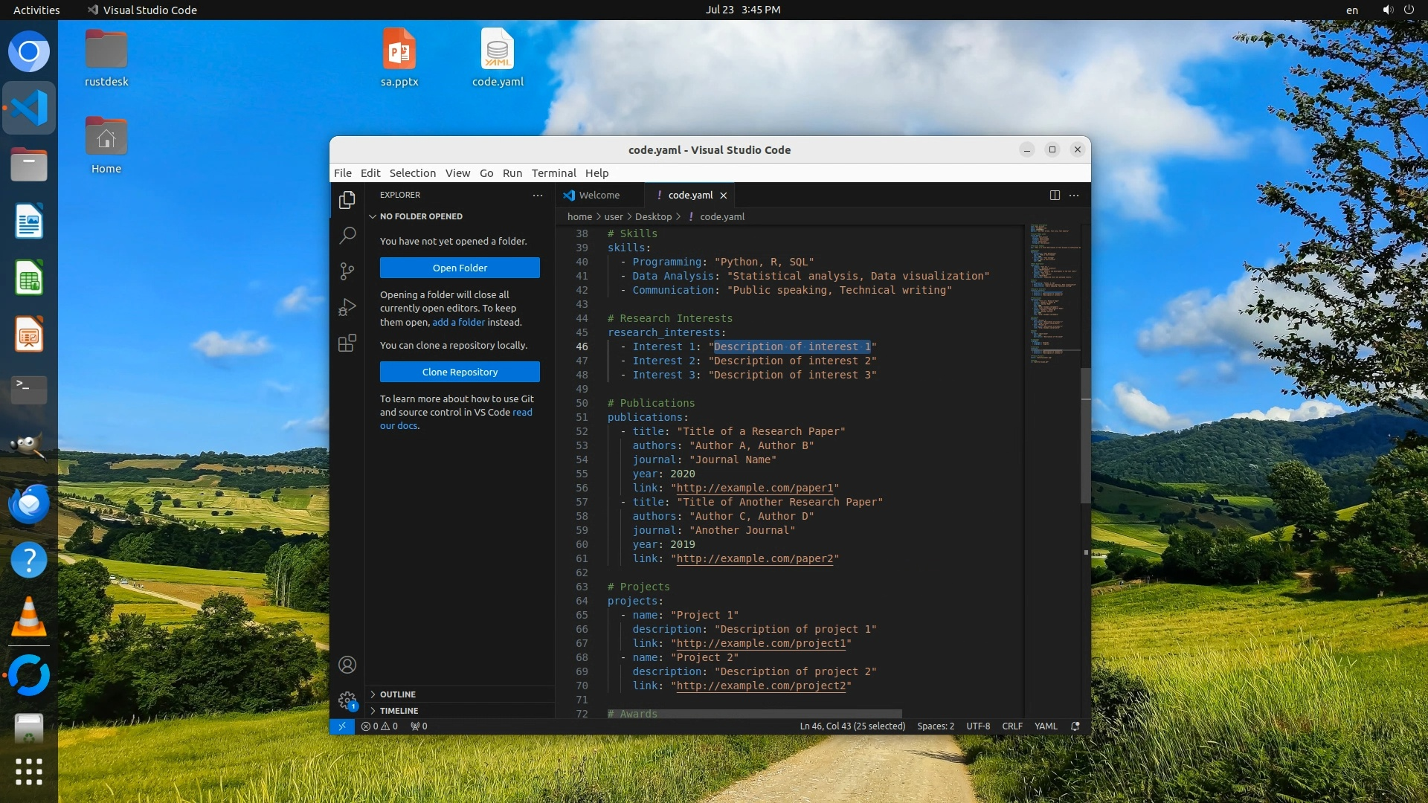Viewport: 1428px width, 803px height.
Task: Open the Extensions view
Action: pyautogui.click(x=347, y=343)
